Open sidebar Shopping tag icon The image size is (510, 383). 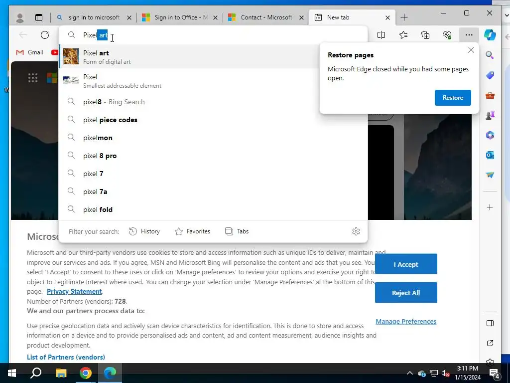490,75
